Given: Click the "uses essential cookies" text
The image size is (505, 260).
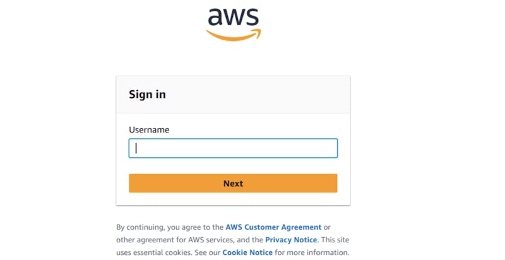Looking at the screenshot, I should click(x=155, y=252).
